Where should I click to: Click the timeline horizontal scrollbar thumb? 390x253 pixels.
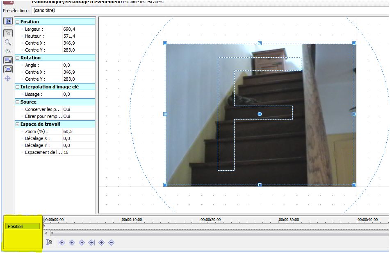tap(219, 233)
